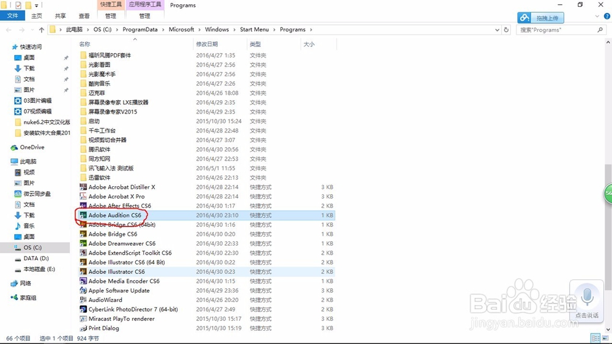Switch to the 主页 ribbon tab
This screenshot has height=344, width=612.
[37, 16]
